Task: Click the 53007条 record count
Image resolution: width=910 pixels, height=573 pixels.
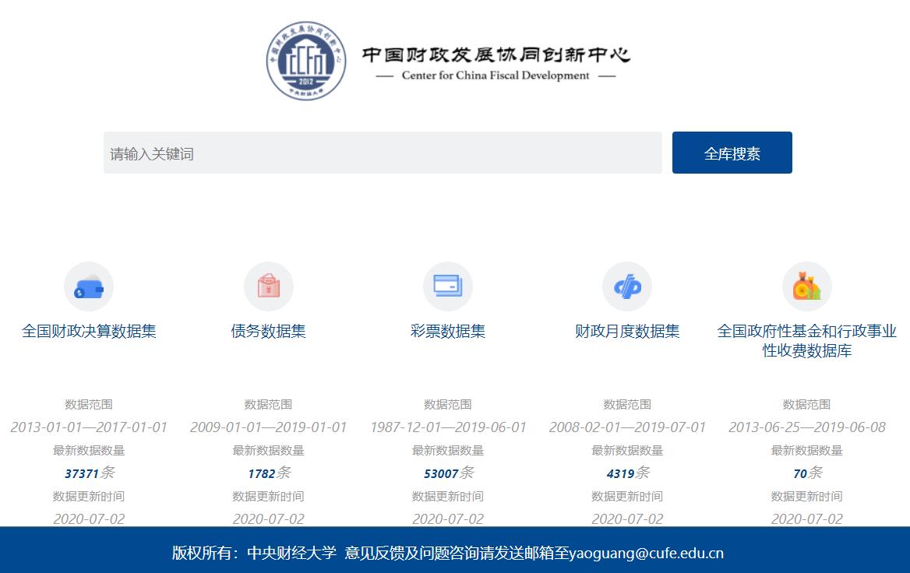Action: coord(449,473)
